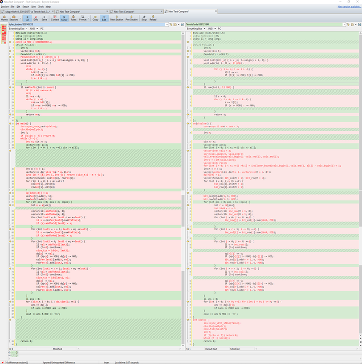The height and width of the screenshot is (364, 362).
Task: Toggle the Diffs display filter
Action: tap(36, 18)
